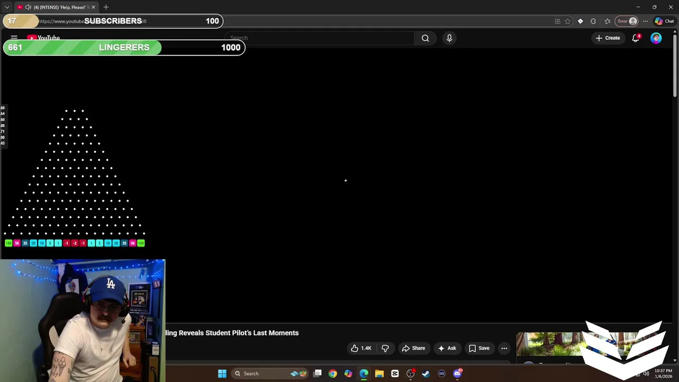Open the three-dot more actions menu
Viewport: 679px width, 382px height.
pyautogui.click(x=504, y=348)
